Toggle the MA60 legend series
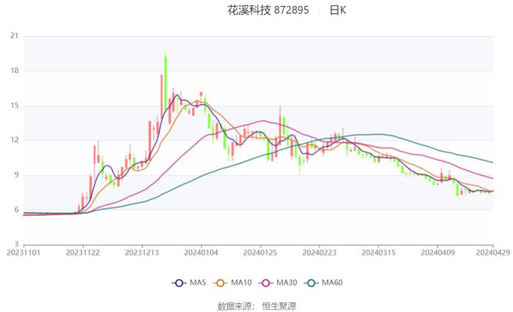This screenshot has height=312, width=513. [x=323, y=283]
